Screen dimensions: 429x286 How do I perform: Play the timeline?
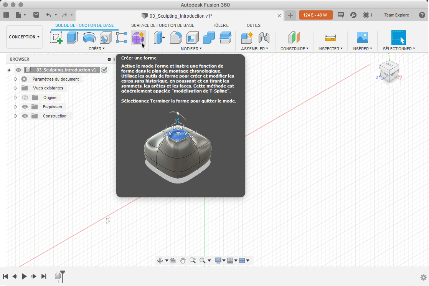(x=24, y=276)
